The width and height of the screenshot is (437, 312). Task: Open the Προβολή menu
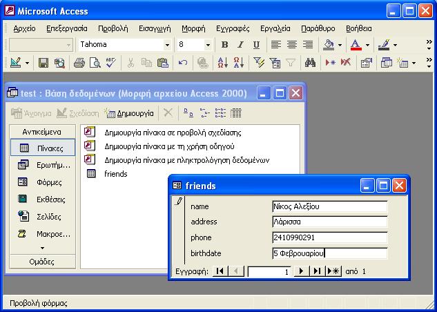(113, 29)
